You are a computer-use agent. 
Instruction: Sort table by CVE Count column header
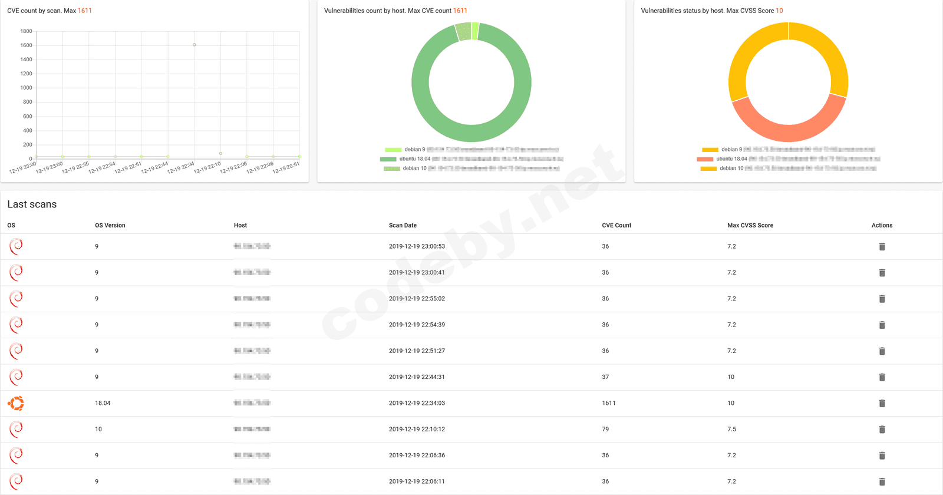click(x=616, y=225)
